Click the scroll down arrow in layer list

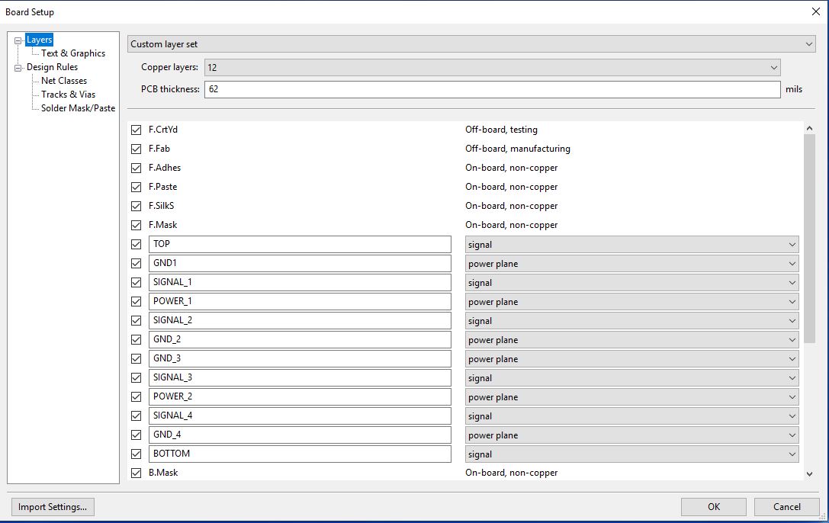point(809,473)
